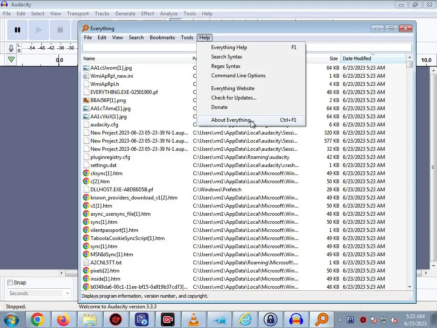Image resolution: width=437 pixels, height=328 pixels.
Task: Click the Audacity Stop button
Action: tap(60, 30)
